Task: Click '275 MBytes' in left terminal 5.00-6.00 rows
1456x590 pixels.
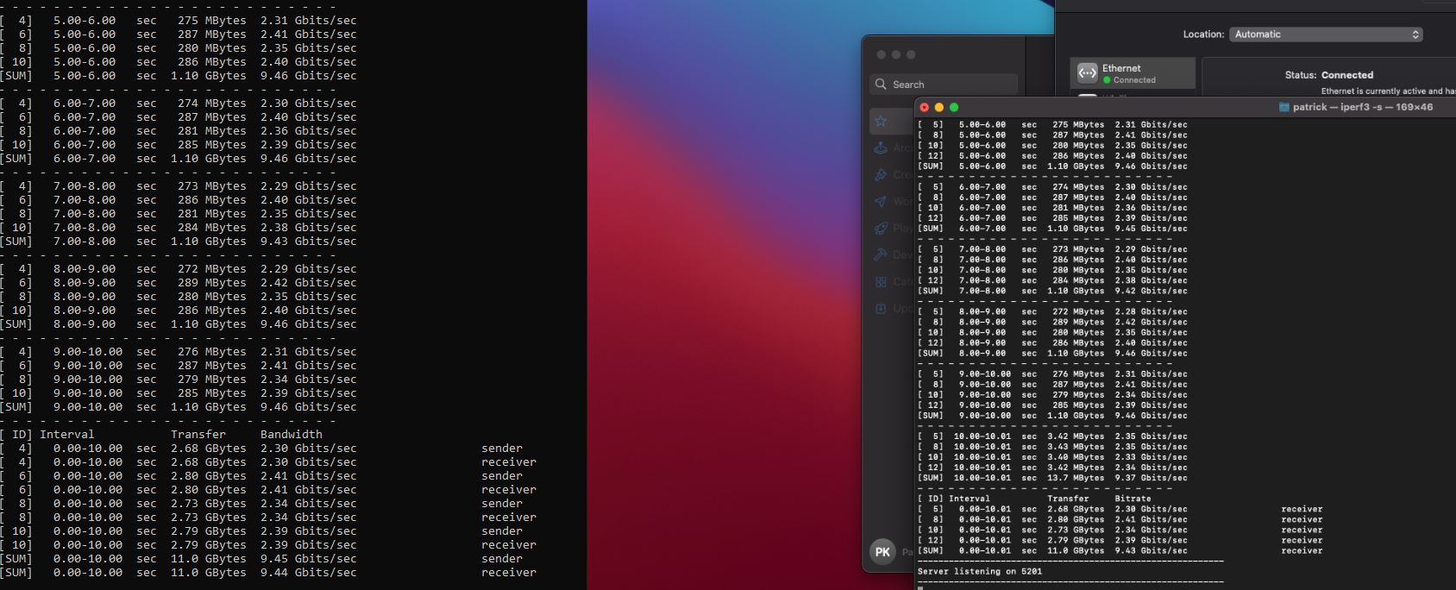Action: tap(212, 20)
